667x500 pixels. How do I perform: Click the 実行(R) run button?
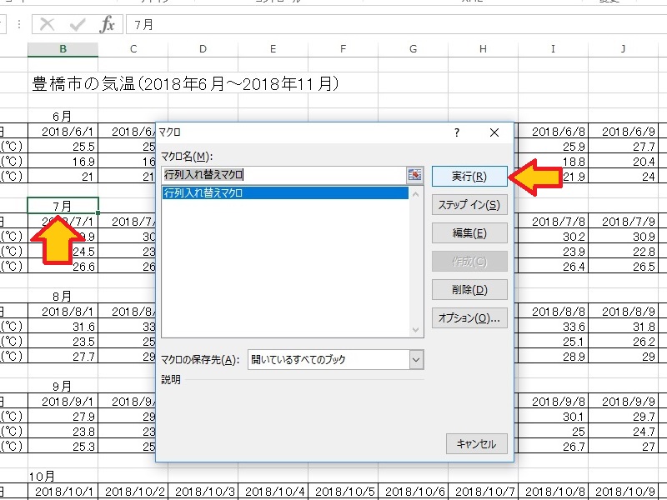coord(469,177)
